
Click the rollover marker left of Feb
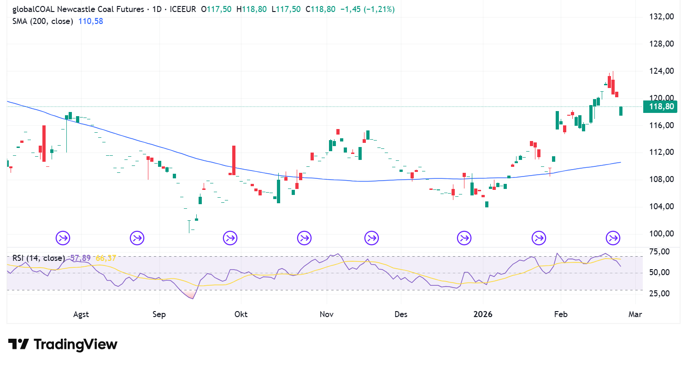539,238
